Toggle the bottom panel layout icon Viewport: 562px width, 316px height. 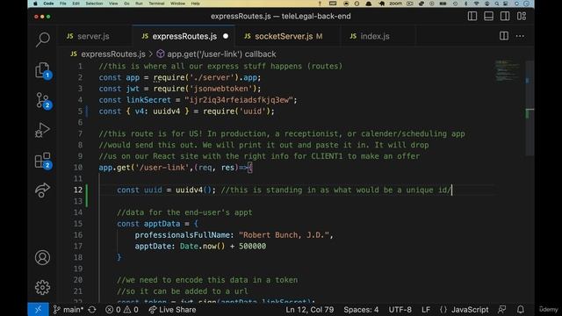[x=488, y=16]
